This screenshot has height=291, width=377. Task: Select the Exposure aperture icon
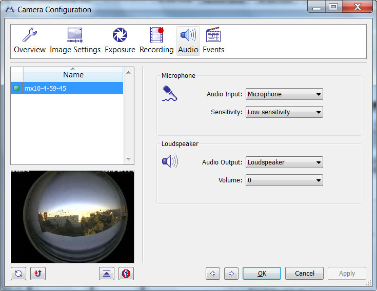click(x=120, y=35)
